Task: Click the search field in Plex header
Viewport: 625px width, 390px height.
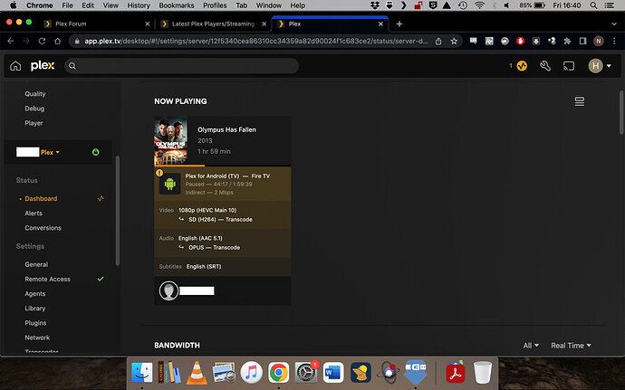Action: coord(182,66)
